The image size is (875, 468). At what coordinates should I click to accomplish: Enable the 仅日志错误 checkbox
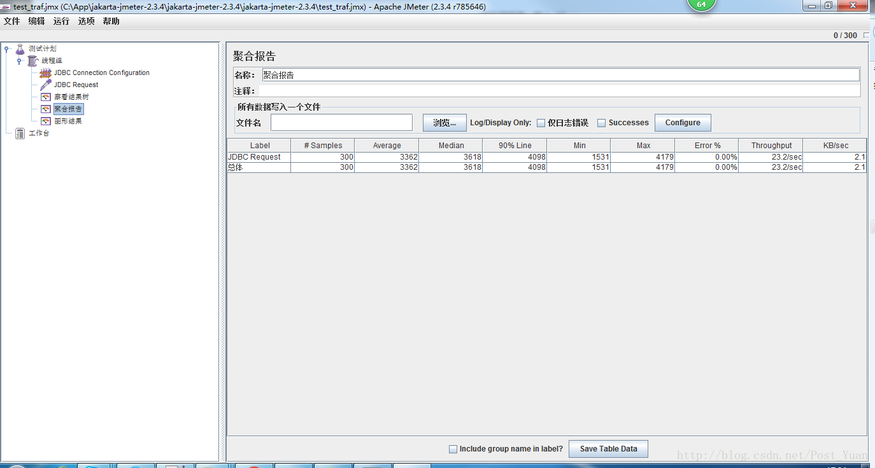[541, 123]
